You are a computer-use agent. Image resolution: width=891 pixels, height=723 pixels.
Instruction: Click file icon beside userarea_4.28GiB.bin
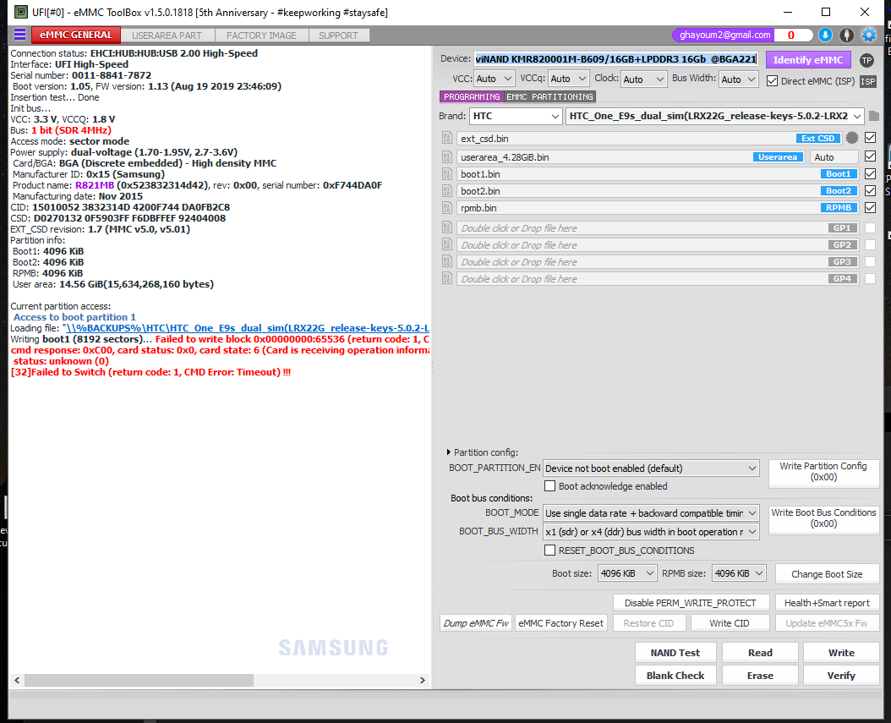click(447, 157)
